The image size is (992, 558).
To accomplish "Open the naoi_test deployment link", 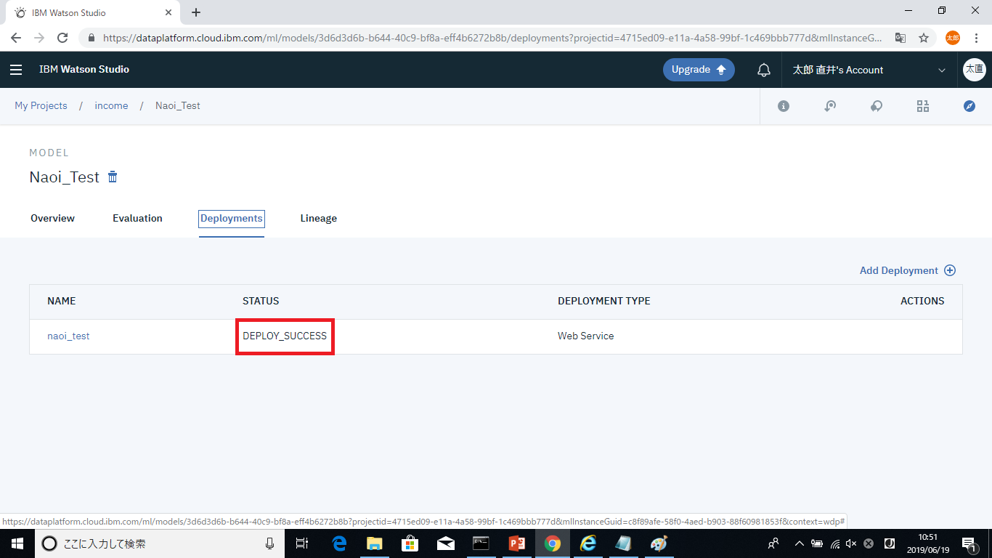I will 68,336.
